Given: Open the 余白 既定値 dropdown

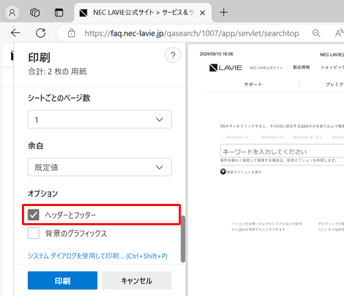Looking at the screenshot, I should coord(100,167).
